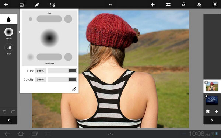
Task: Open the selection tools menu
Action: pos(52,5)
